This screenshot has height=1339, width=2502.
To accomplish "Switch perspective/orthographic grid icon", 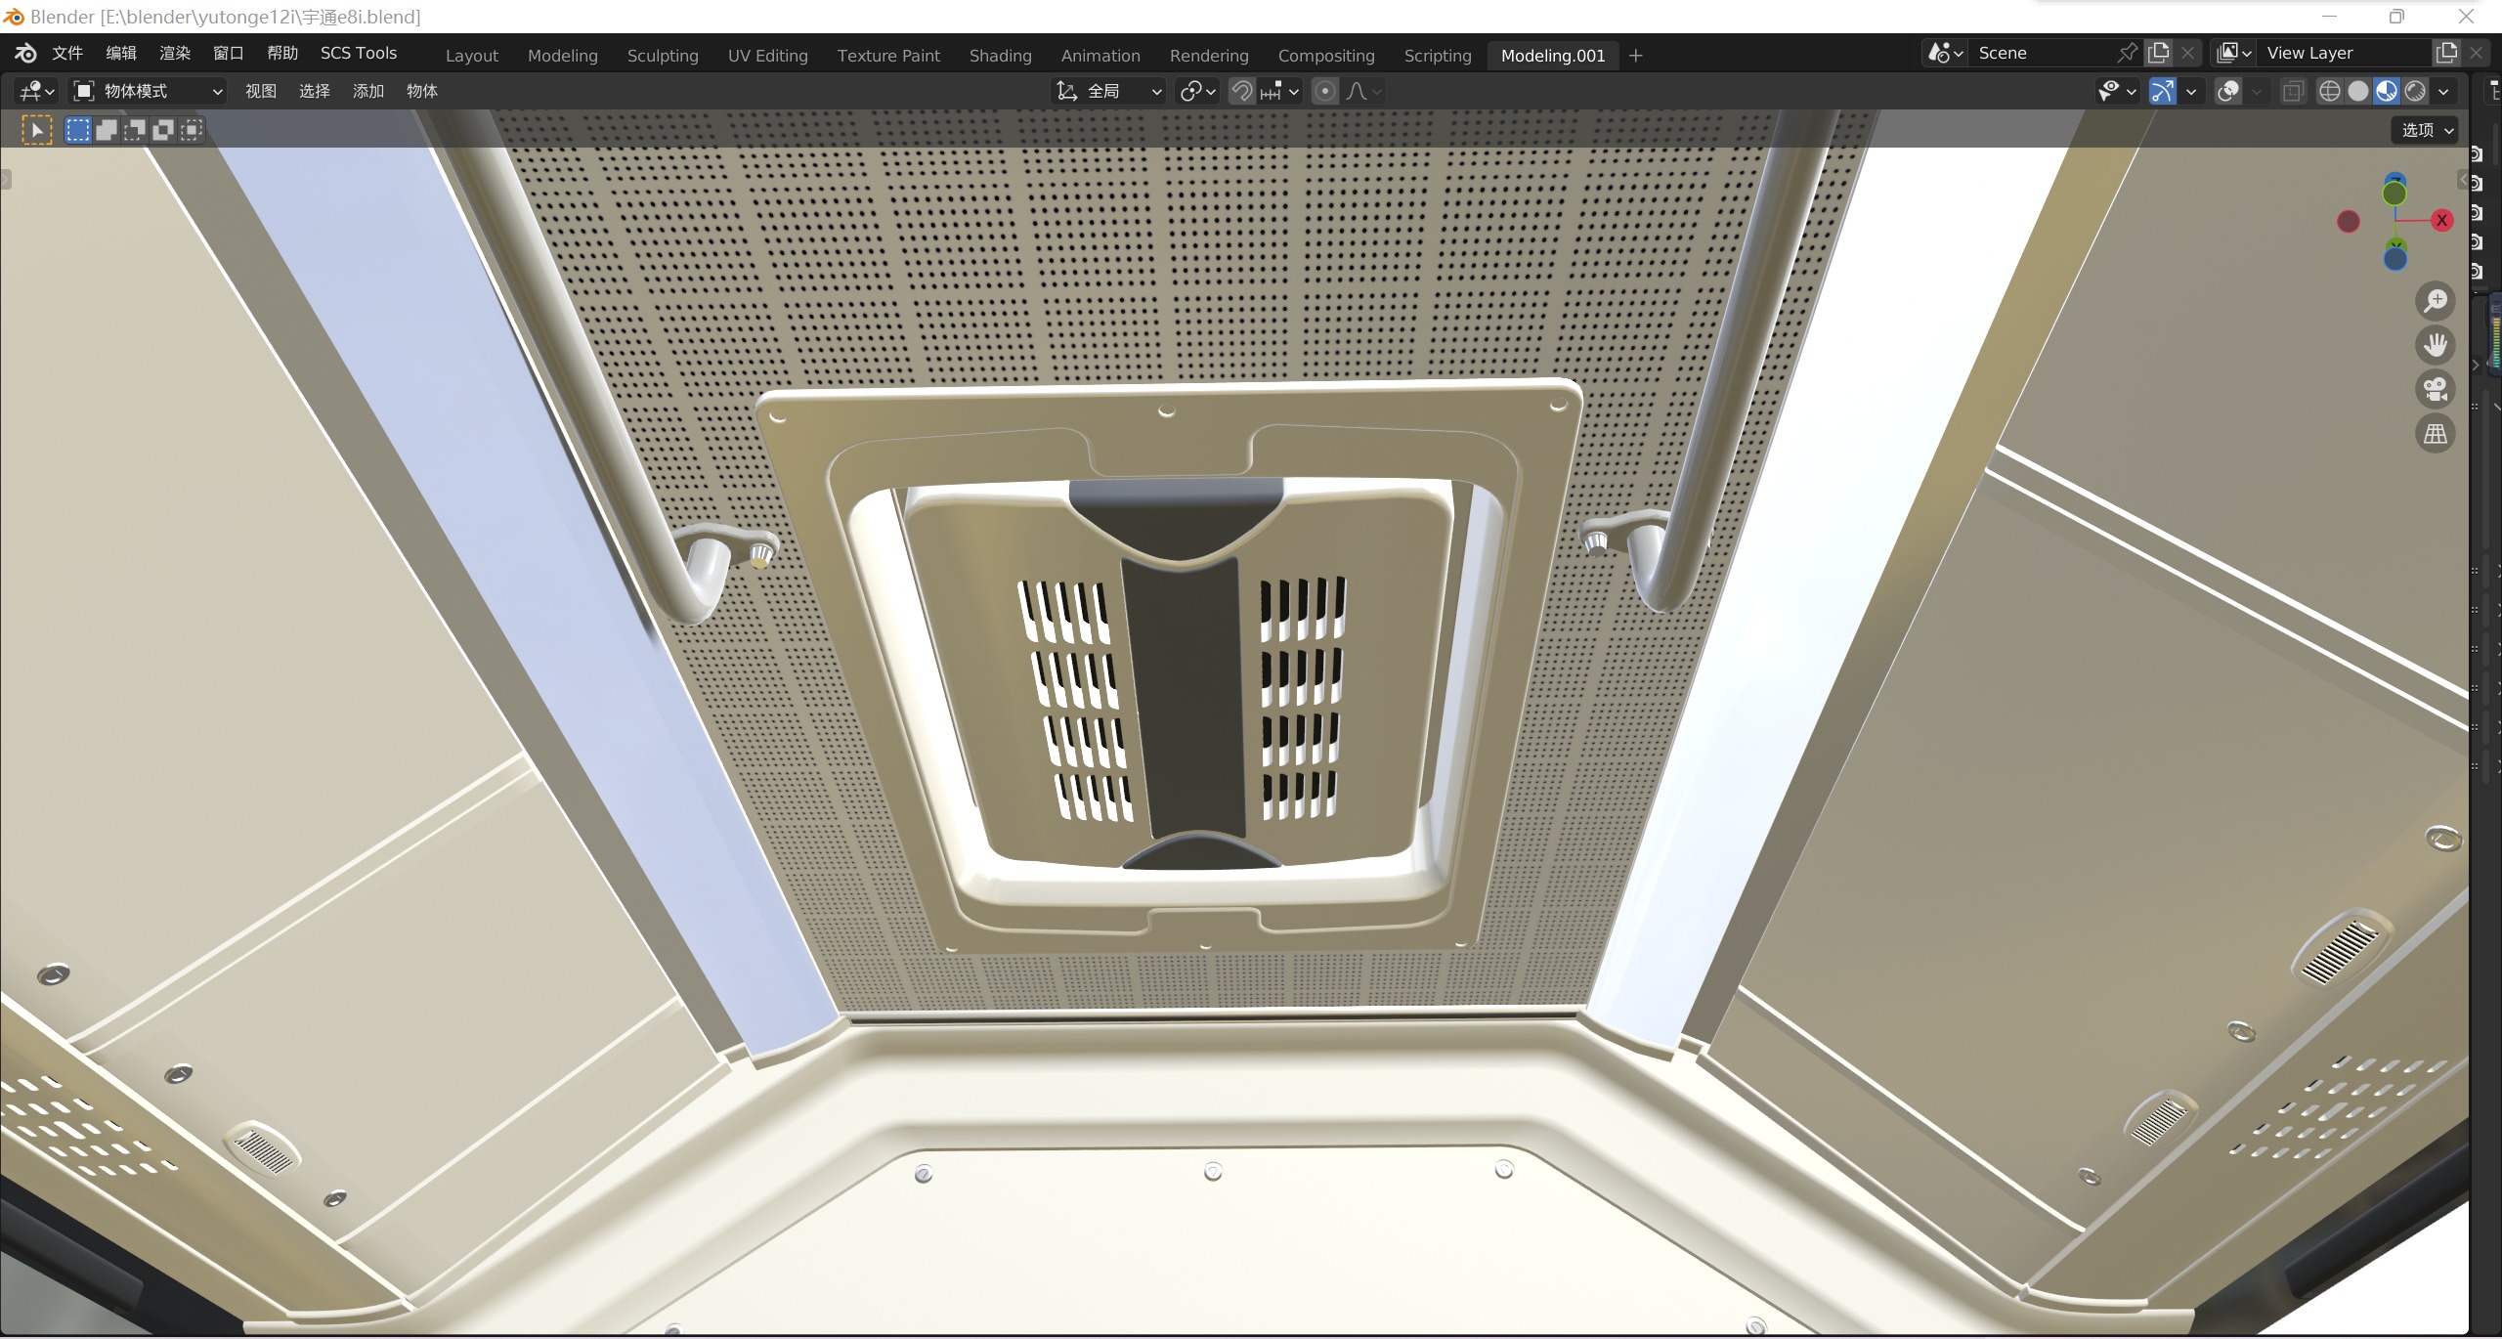I will click(x=2436, y=433).
